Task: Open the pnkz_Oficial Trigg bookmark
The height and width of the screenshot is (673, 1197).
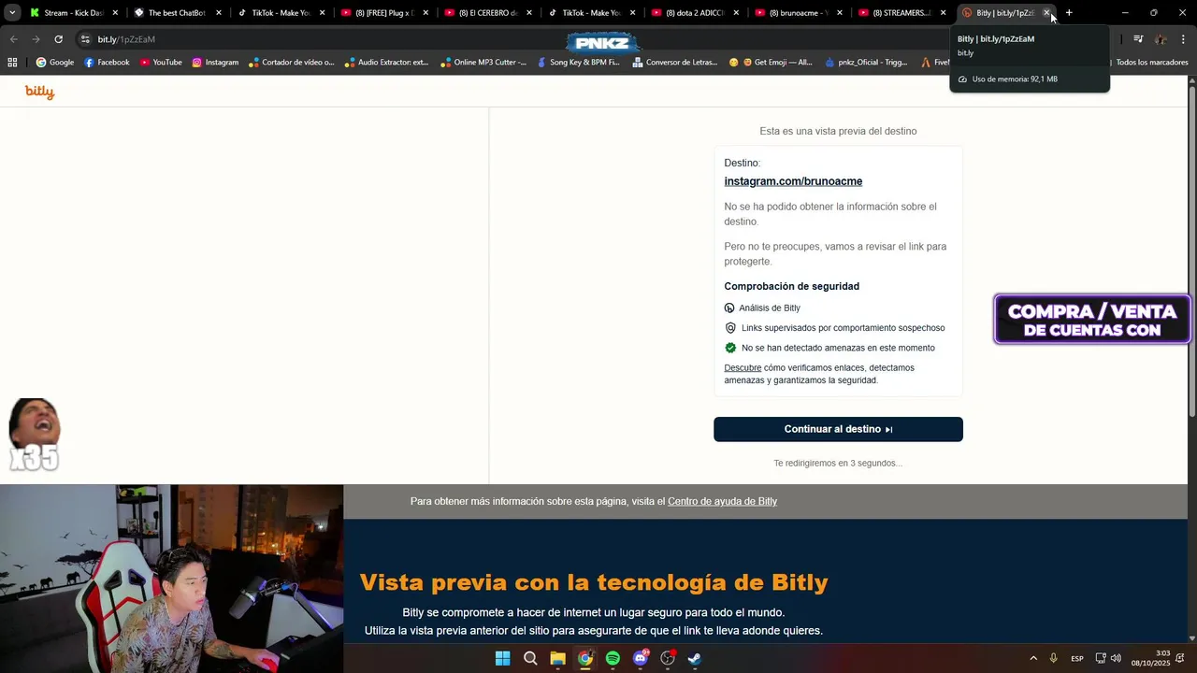Action: [865, 63]
